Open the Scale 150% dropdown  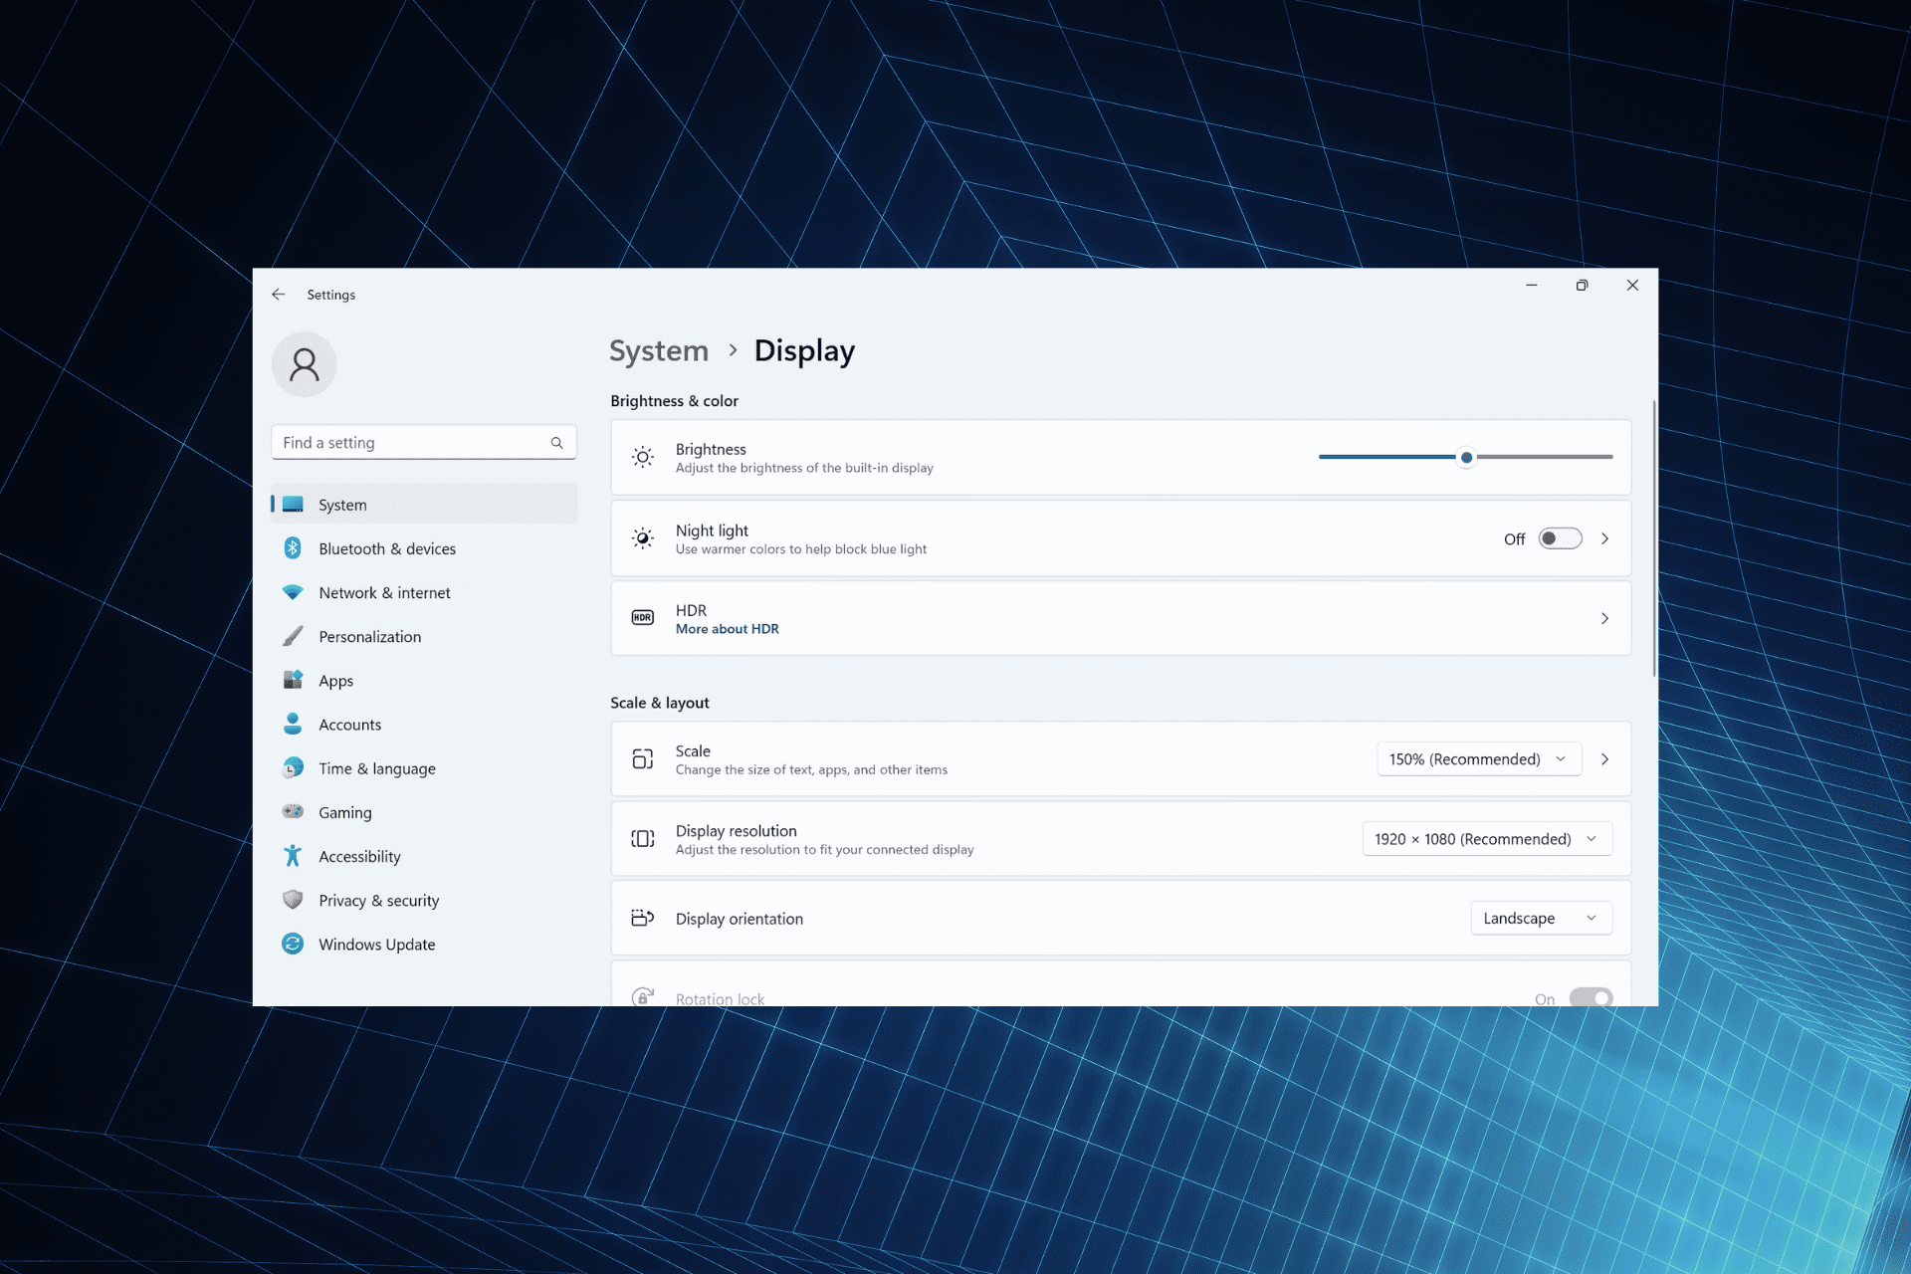click(1478, 759)
